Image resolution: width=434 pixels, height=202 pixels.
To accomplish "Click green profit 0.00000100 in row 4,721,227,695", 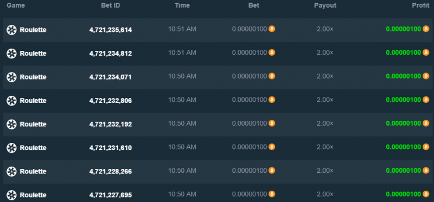I will [x=403, y=194].
